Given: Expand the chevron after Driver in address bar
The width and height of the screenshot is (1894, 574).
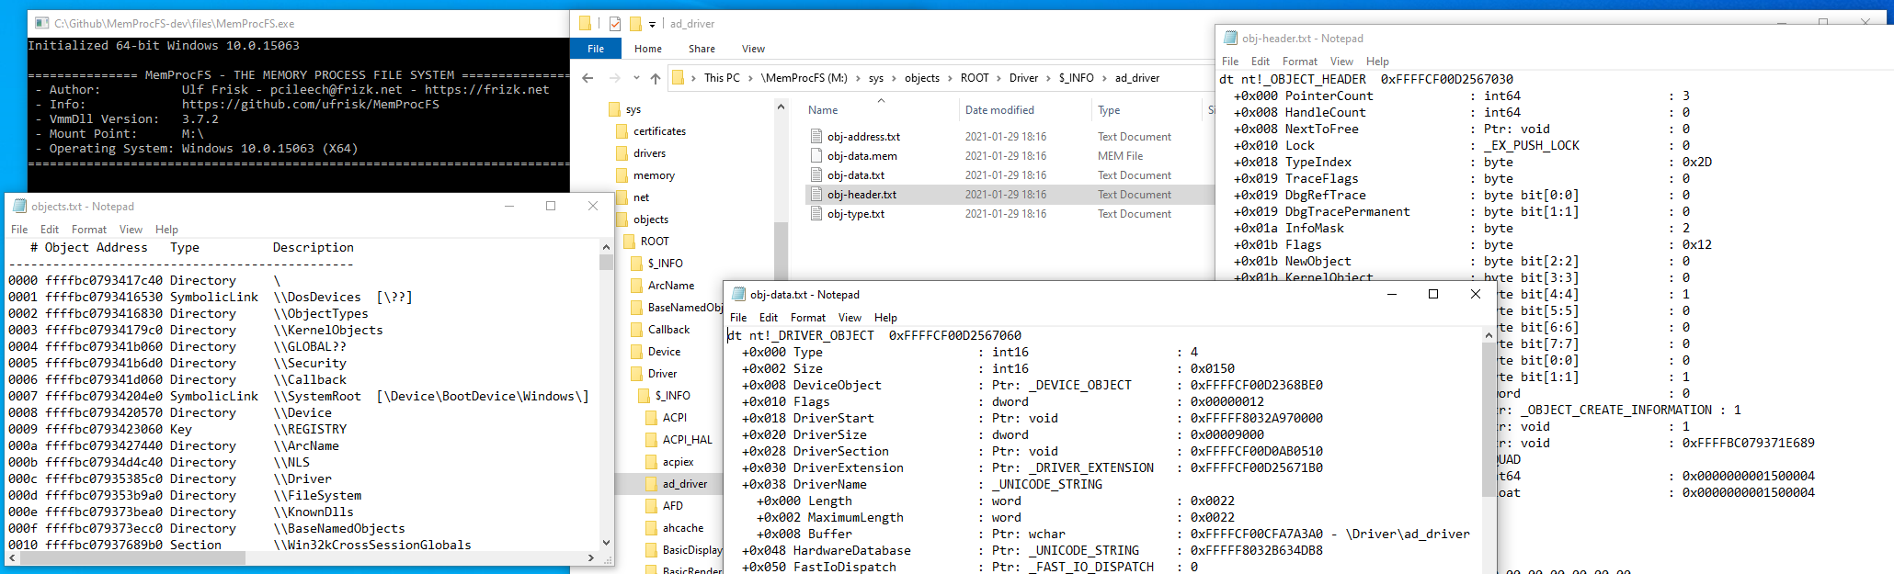Looking at the screenshot, I should click(x=1048, y=78).
